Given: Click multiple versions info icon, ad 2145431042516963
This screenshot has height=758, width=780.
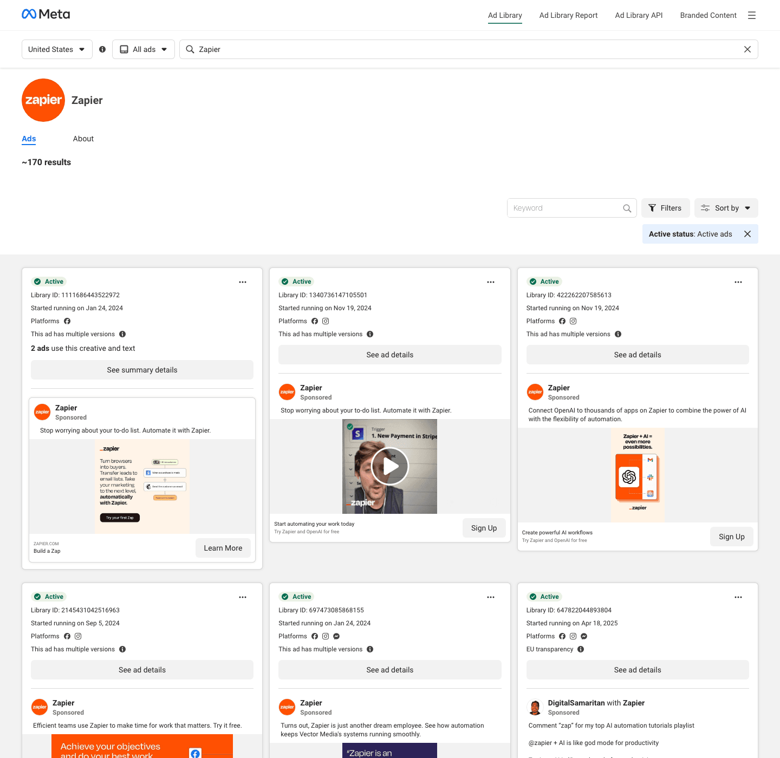Looking at the screenshot, I should tap(122, 649).
